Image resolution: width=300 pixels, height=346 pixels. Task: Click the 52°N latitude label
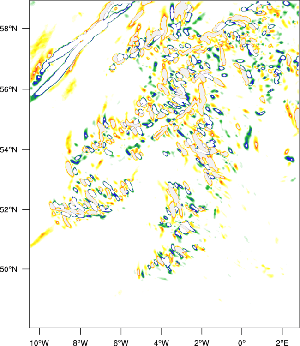click(8, 209)
